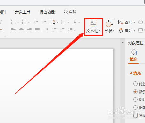Insert a text box with 文本框 icon
This screenshot has height=123, width=145.
pyautogui.click(x=93, y=23)
